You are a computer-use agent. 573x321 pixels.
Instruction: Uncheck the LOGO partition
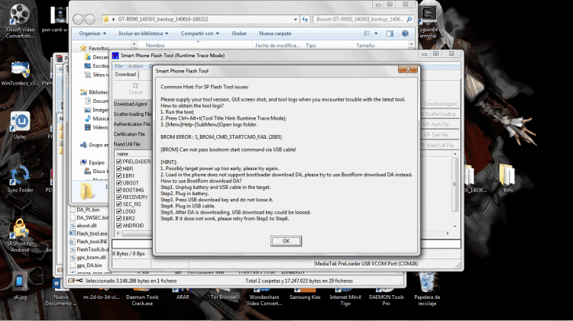tap(118, 211)
